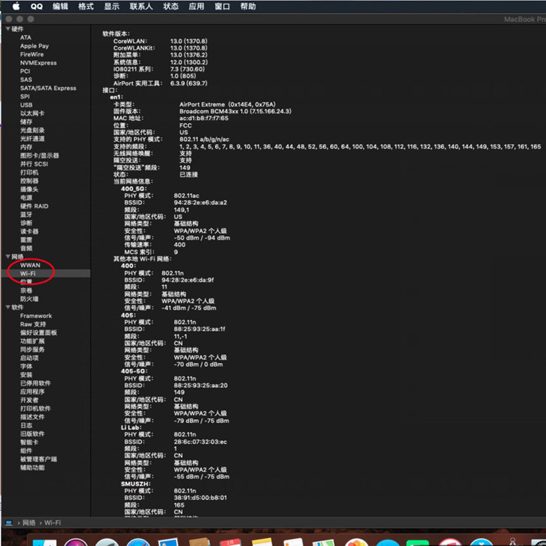Select 并行 SCSI in the sidebar
The width and height of the screenshot is (546, 546).
coord(34,164)
